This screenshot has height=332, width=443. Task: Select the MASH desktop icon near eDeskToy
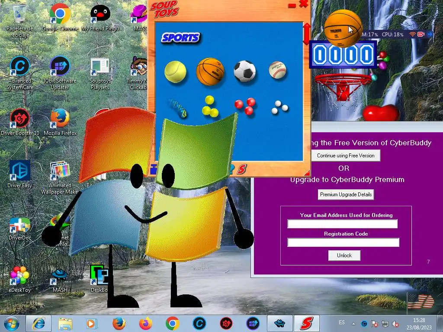click(60, 280)
